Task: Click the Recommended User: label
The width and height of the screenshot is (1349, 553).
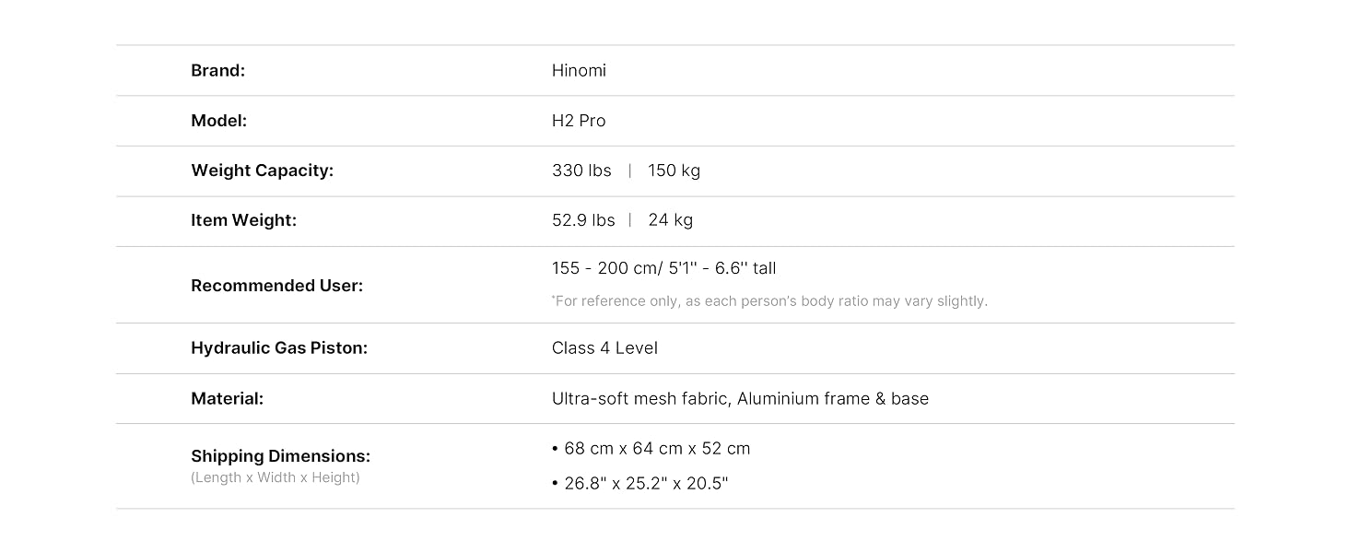Action: 276,286
